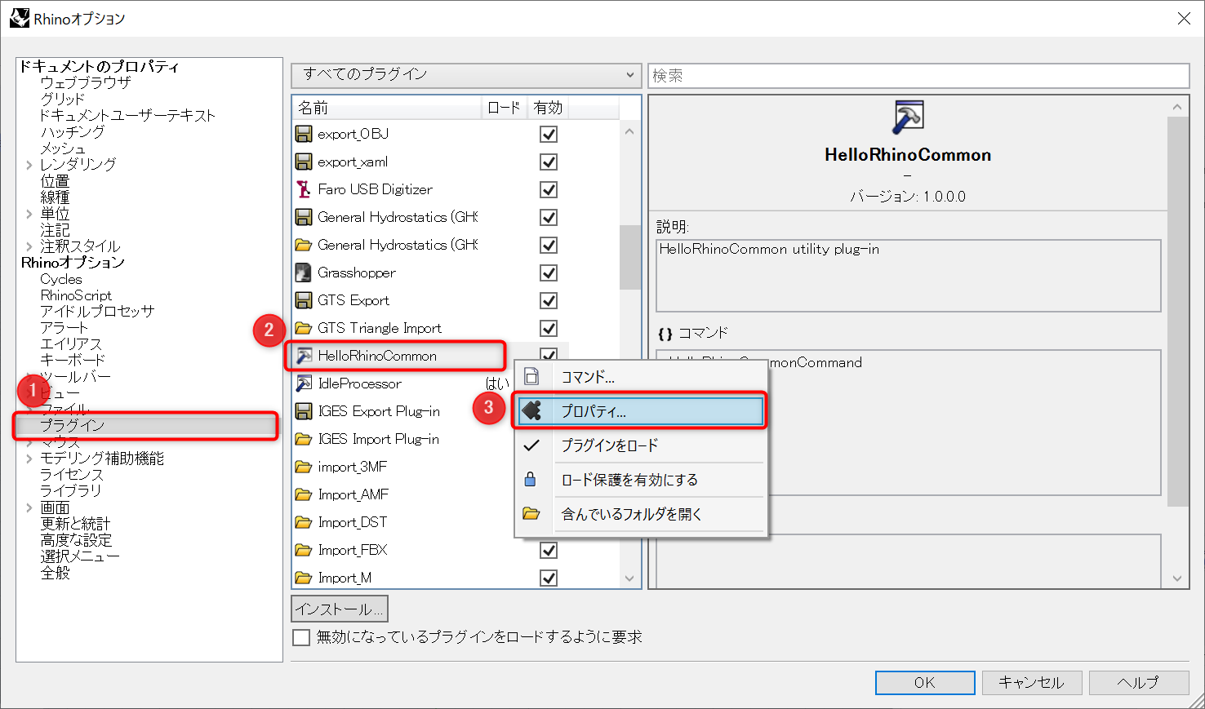1205x709 pixels.
Task: Sort the list by the 名前 column header
Action: (x=387, y=108)
